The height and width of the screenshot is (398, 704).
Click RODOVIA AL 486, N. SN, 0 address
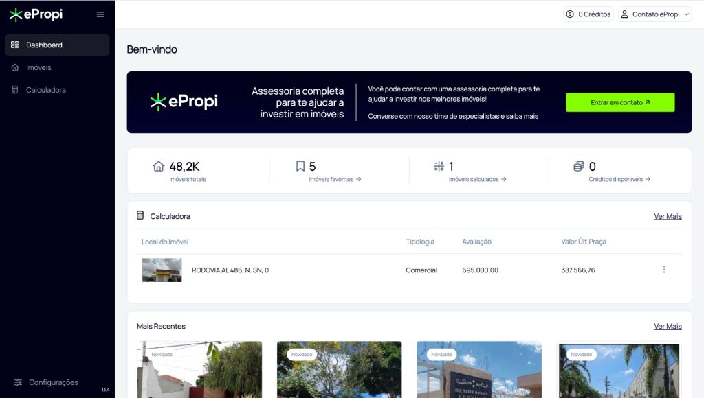pos(230,270)
